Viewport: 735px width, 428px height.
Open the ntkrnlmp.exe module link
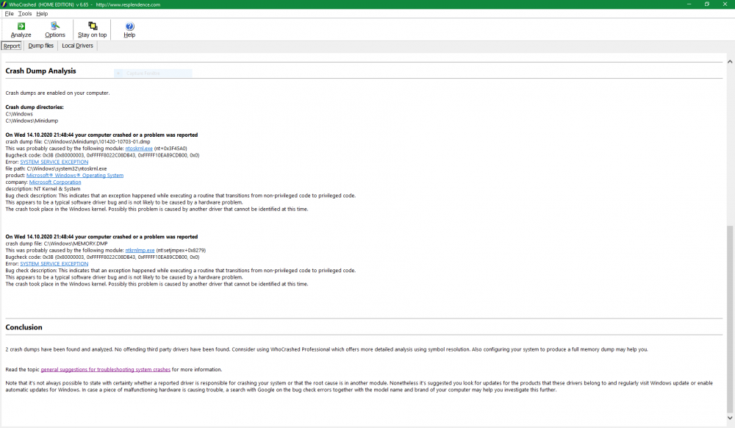tap(140, 250)
